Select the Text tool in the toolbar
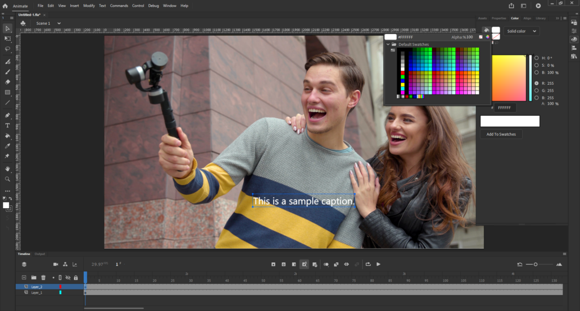This screenshot has height=311, width=580. pos(7,125)
